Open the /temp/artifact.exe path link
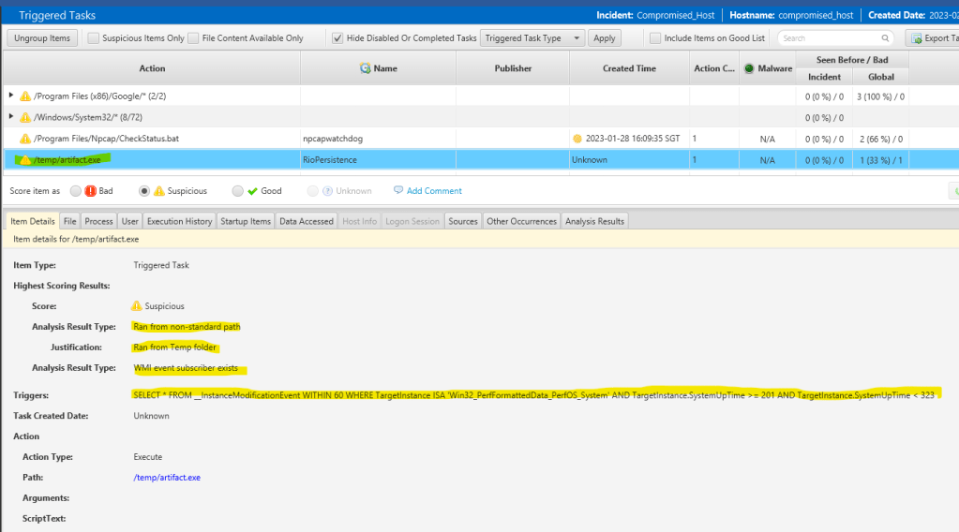 point(167,478)
